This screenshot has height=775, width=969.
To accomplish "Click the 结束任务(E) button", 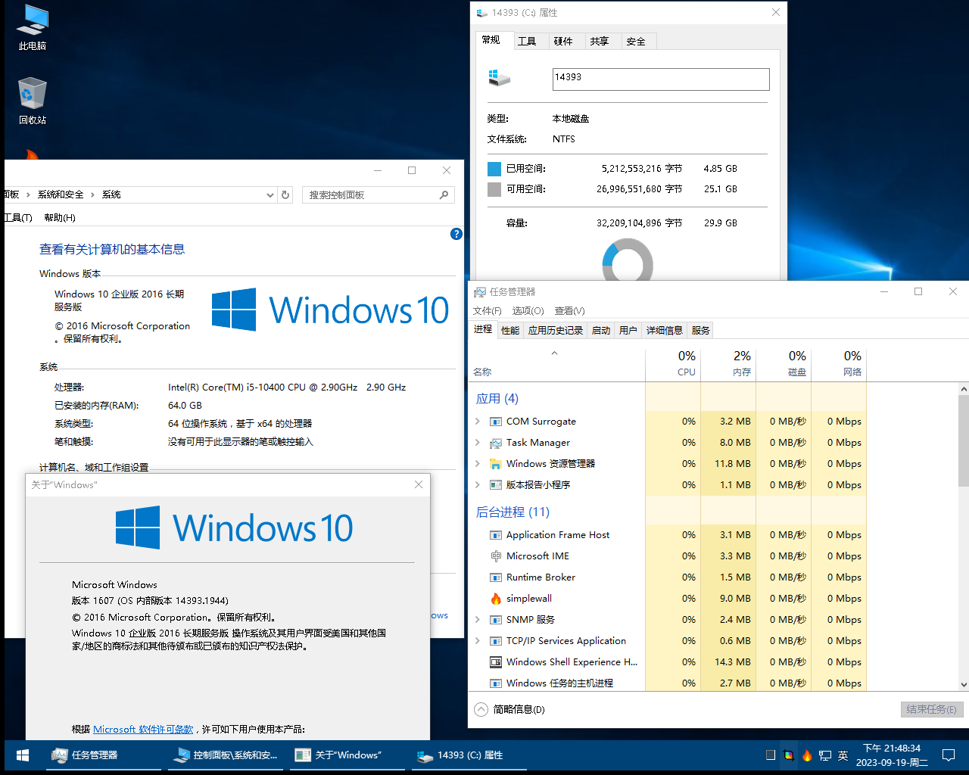I will pos(931,709).
